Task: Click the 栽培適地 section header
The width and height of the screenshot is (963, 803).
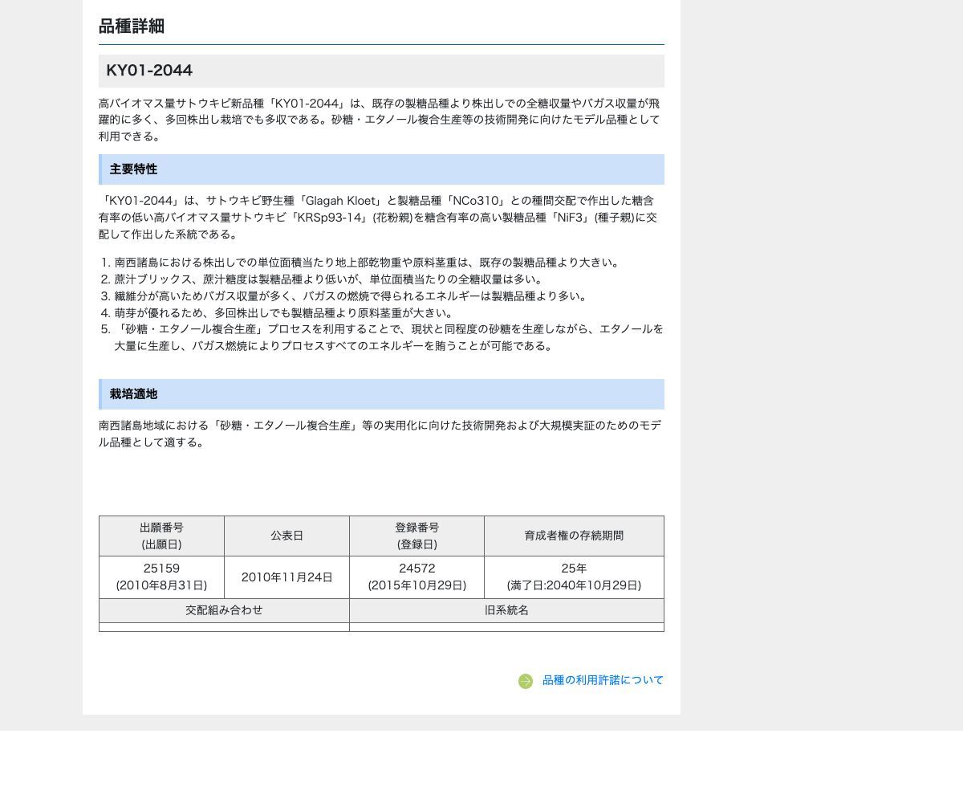Action: click(381, 394)
